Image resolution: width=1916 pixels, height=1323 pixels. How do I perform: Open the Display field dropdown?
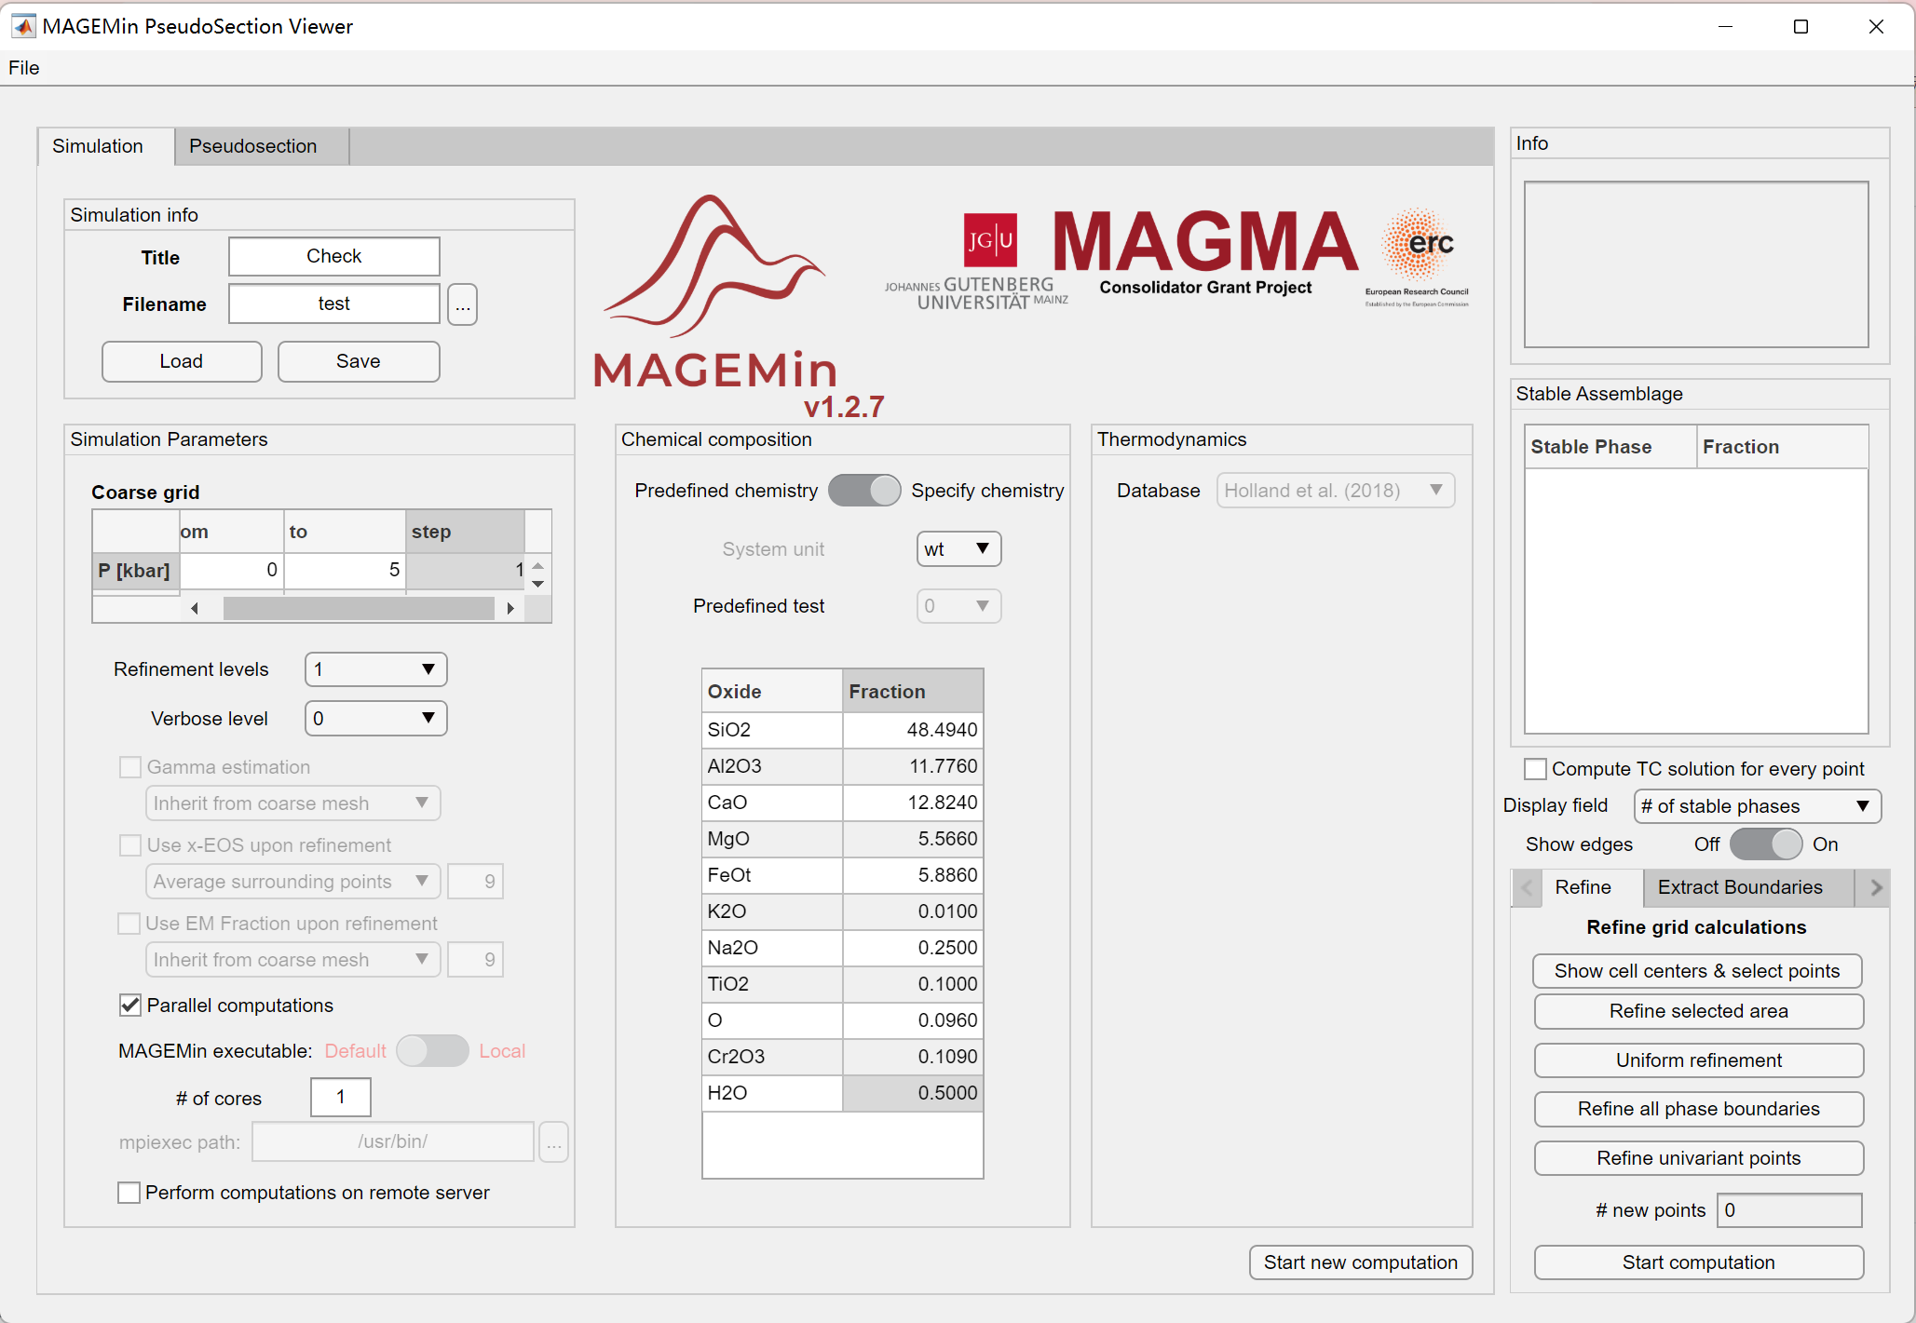coord(1755,805)
